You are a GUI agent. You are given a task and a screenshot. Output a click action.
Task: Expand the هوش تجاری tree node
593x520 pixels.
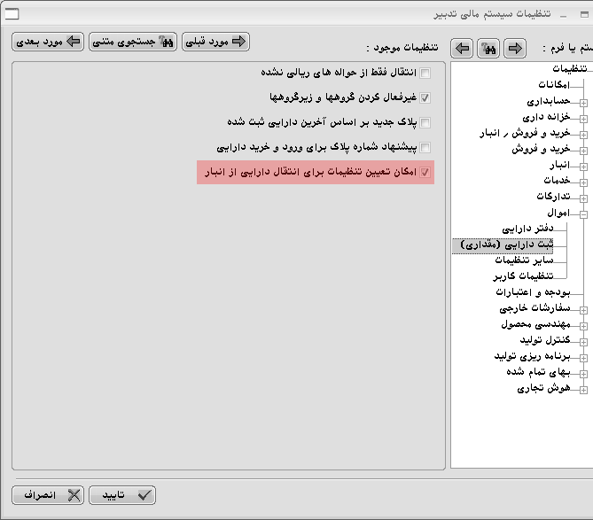[583, 389]
